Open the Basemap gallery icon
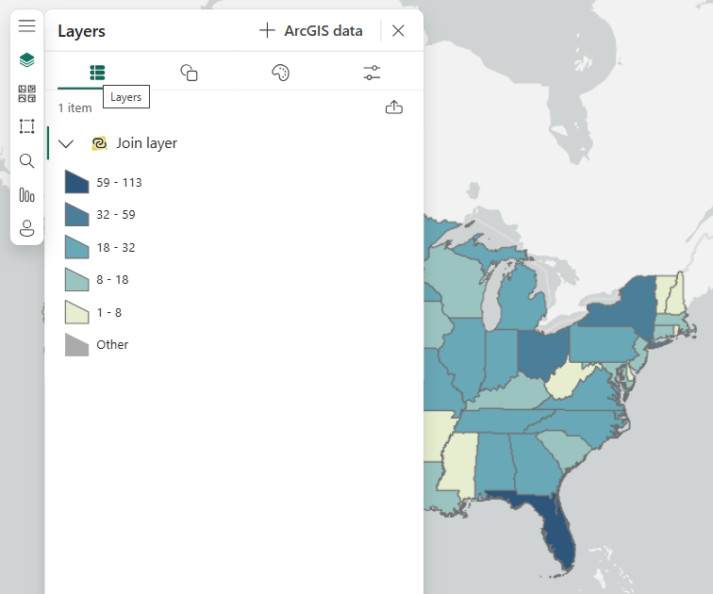713x594 pixels. point(26,93)
